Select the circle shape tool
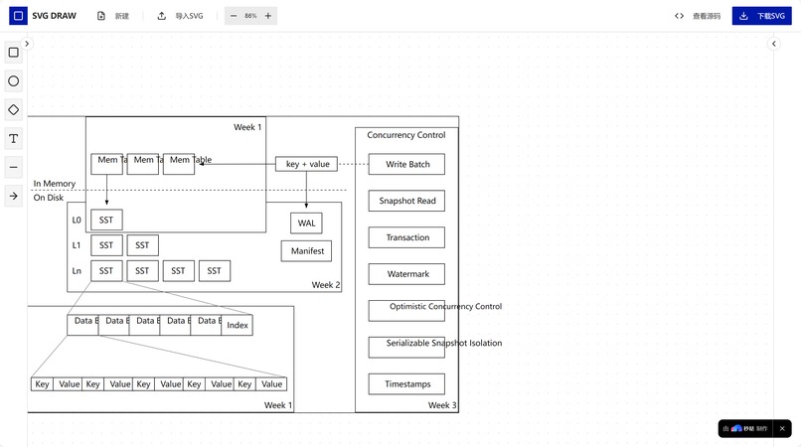801x447 pixels. (x=14, y=81)
